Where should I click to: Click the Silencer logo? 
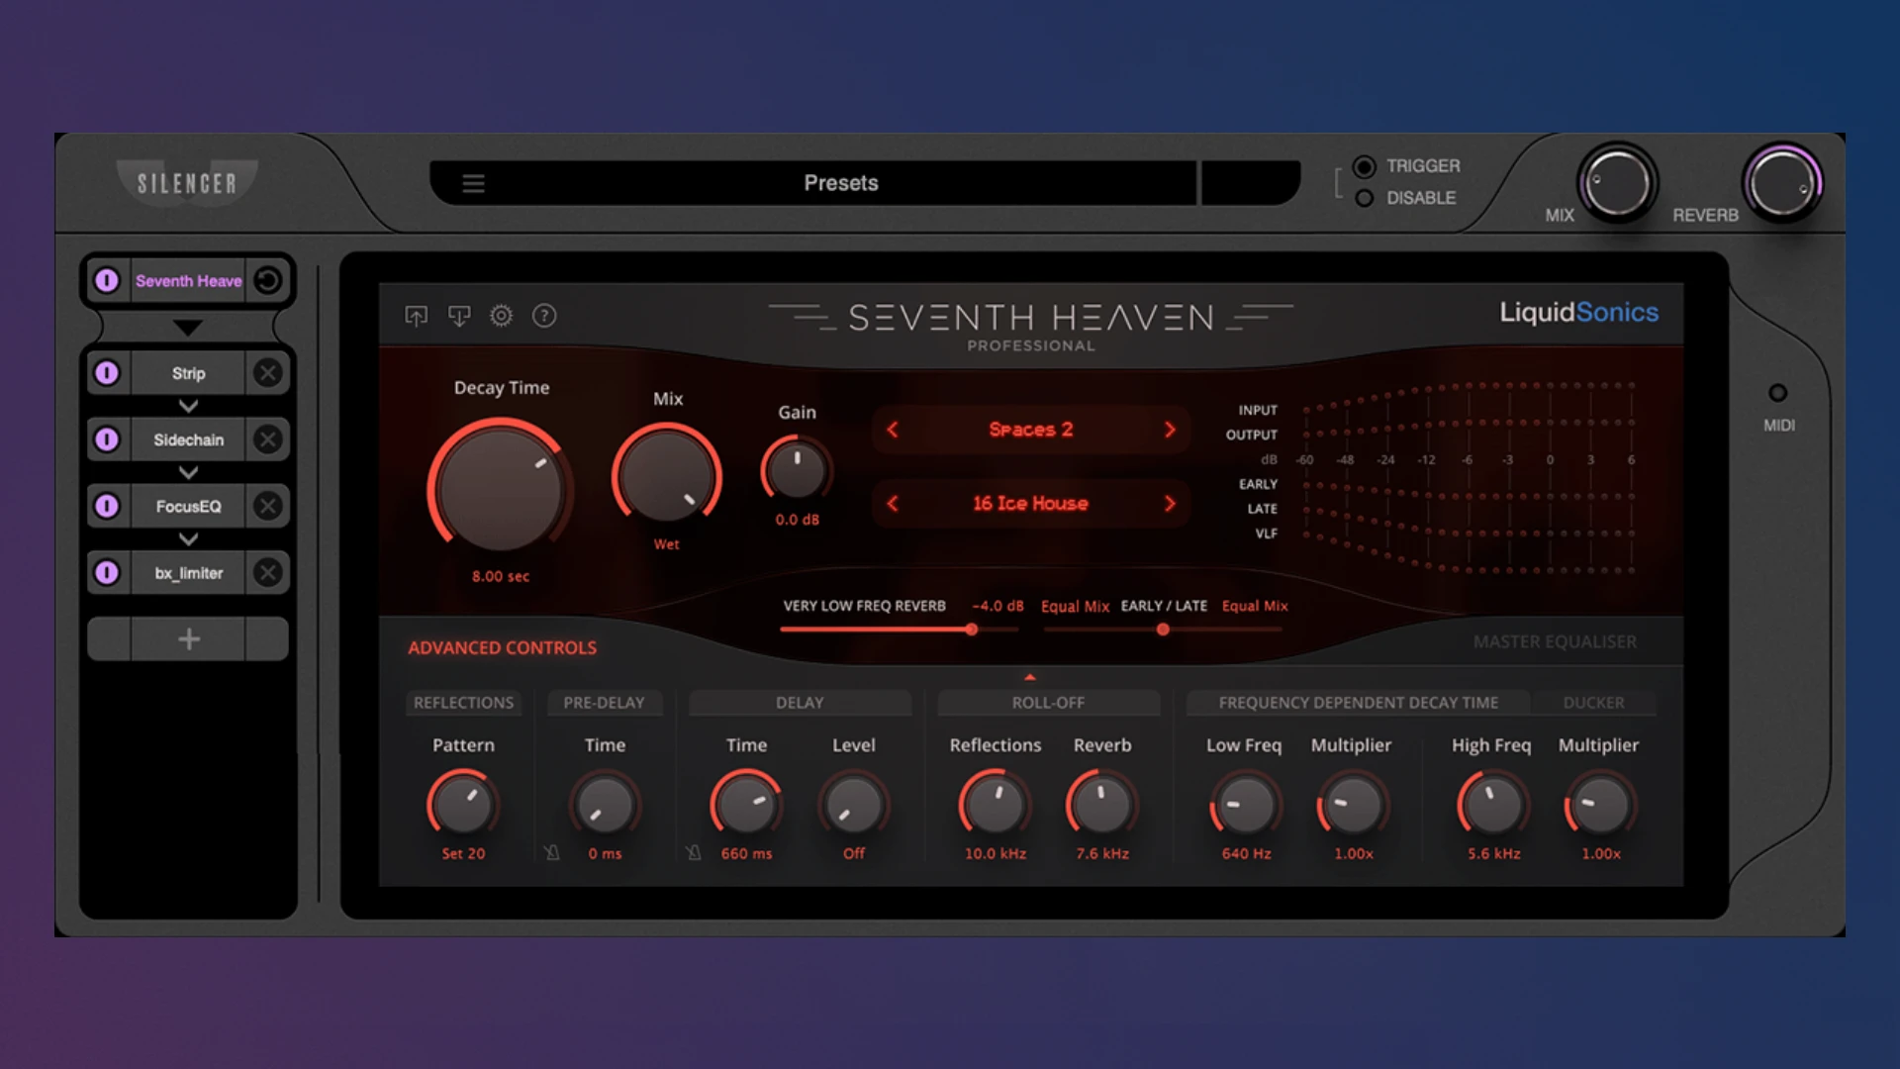point(187,183)
